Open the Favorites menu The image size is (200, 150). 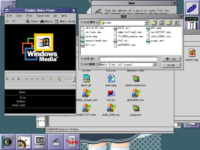pos(43,15)
